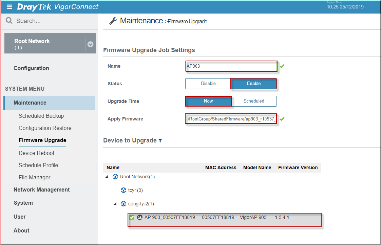The width and height of the screenshot is (381, 245).
Task: Open Network Management menu
Action: (41, 190)
